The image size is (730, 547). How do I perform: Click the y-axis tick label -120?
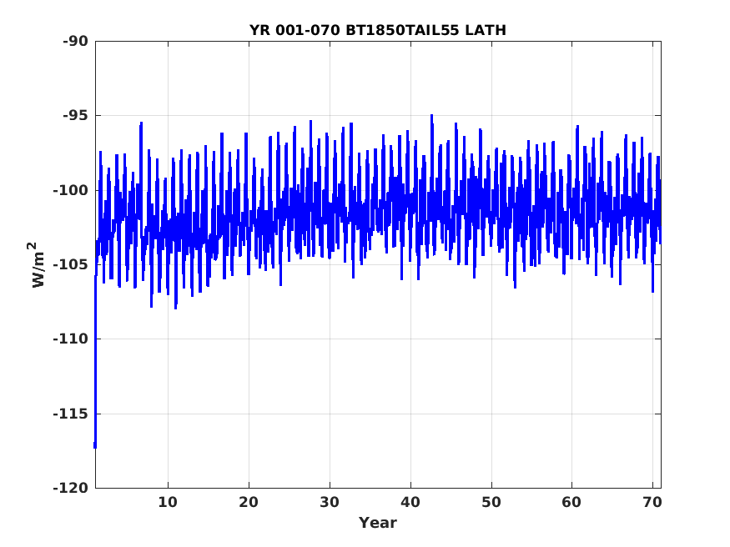point(71,488)
